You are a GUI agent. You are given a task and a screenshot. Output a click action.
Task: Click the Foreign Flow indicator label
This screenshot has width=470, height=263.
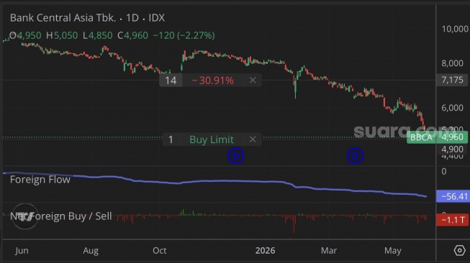pyautogui.click(x=40, y=180)
